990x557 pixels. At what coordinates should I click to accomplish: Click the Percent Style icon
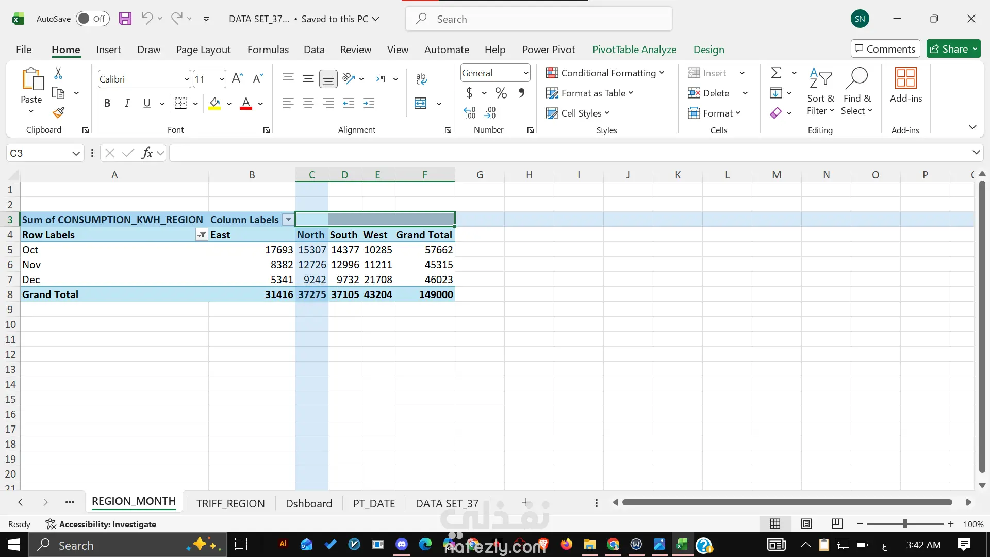tap(501, 93)
